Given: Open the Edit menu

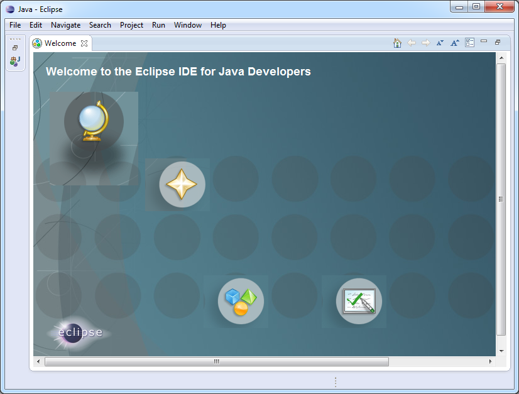Looking at the screenshot, I should [x=36, y=25].
